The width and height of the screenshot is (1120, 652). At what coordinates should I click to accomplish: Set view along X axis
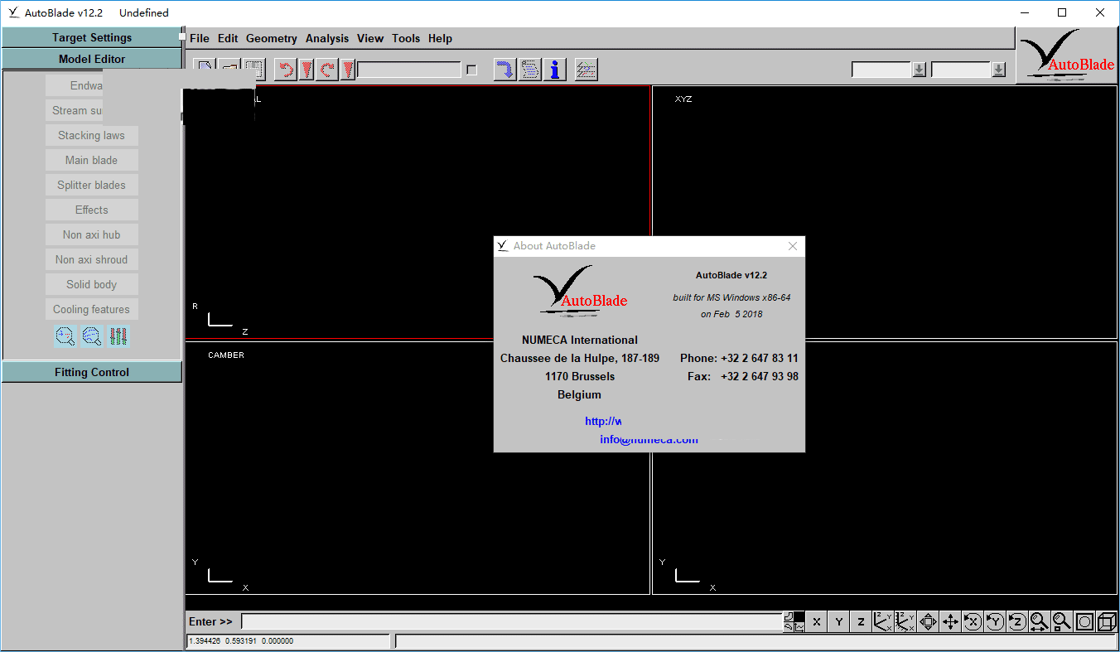tap(817, 622)
